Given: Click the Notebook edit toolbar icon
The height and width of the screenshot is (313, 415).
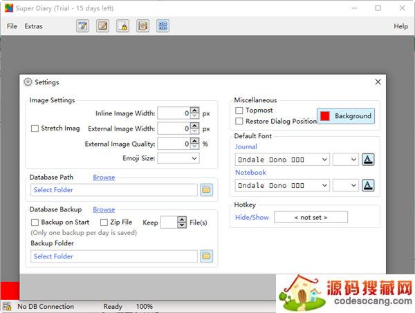Looking at the screenshot, I should click(103, 26).
